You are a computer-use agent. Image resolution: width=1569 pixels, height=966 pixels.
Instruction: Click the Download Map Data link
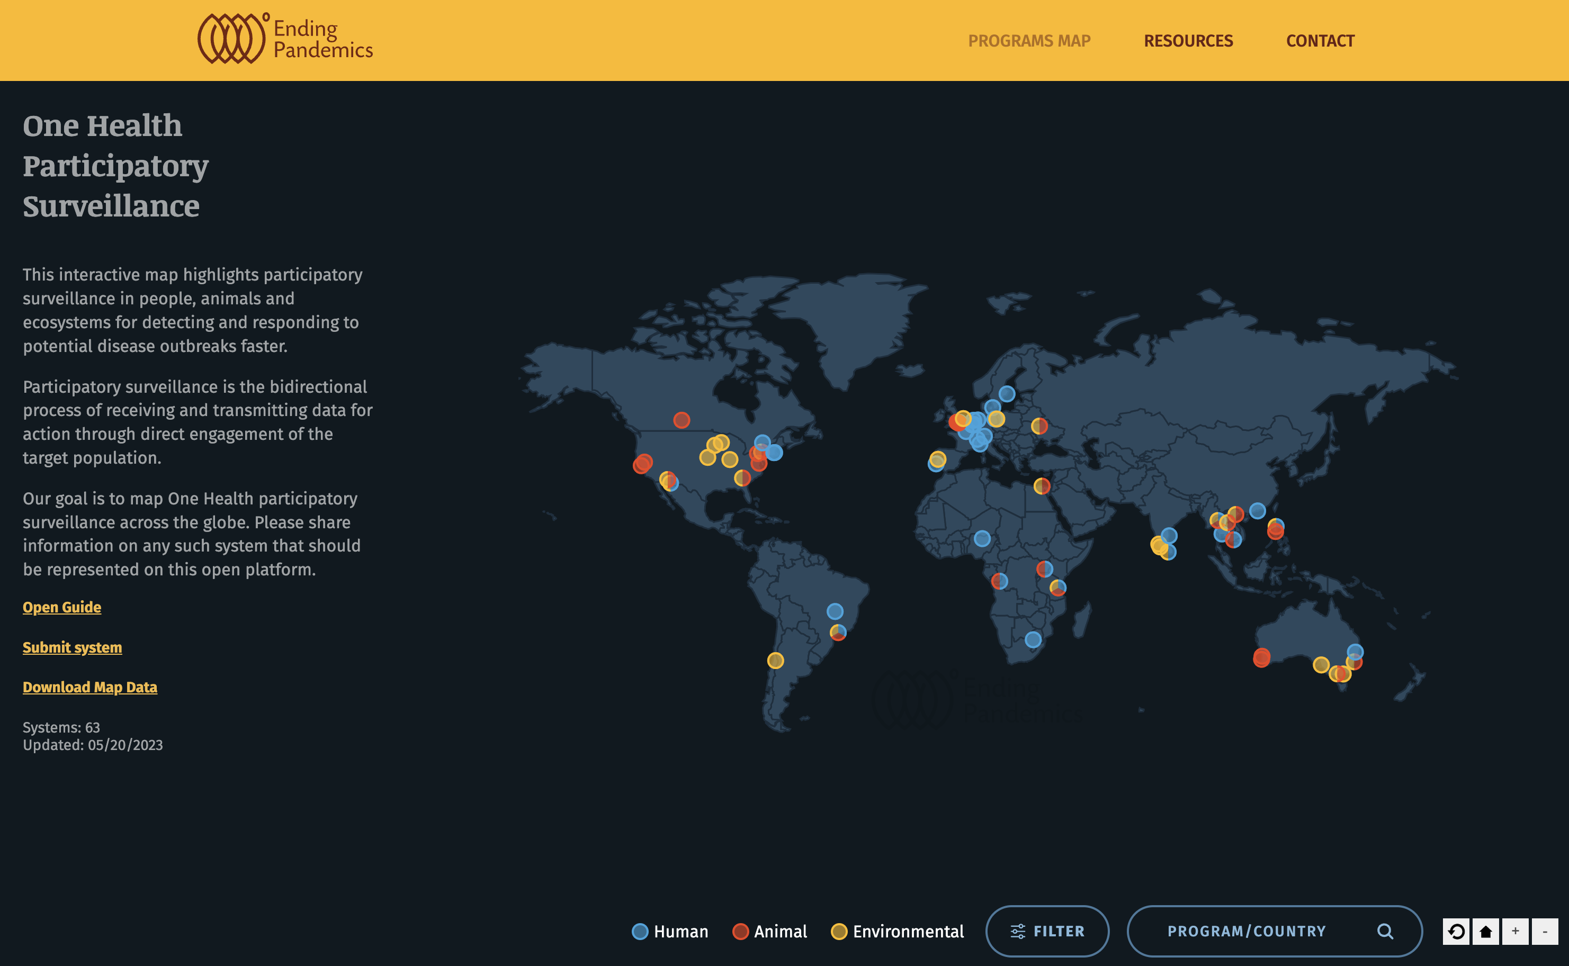tap(89, 688)
